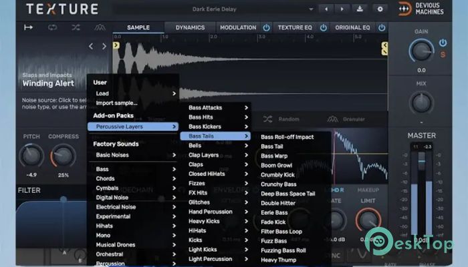The width and height of the screenshot is (468, 267).
Task: Open Bass Attacks submenu
Action: coord(215,107)
